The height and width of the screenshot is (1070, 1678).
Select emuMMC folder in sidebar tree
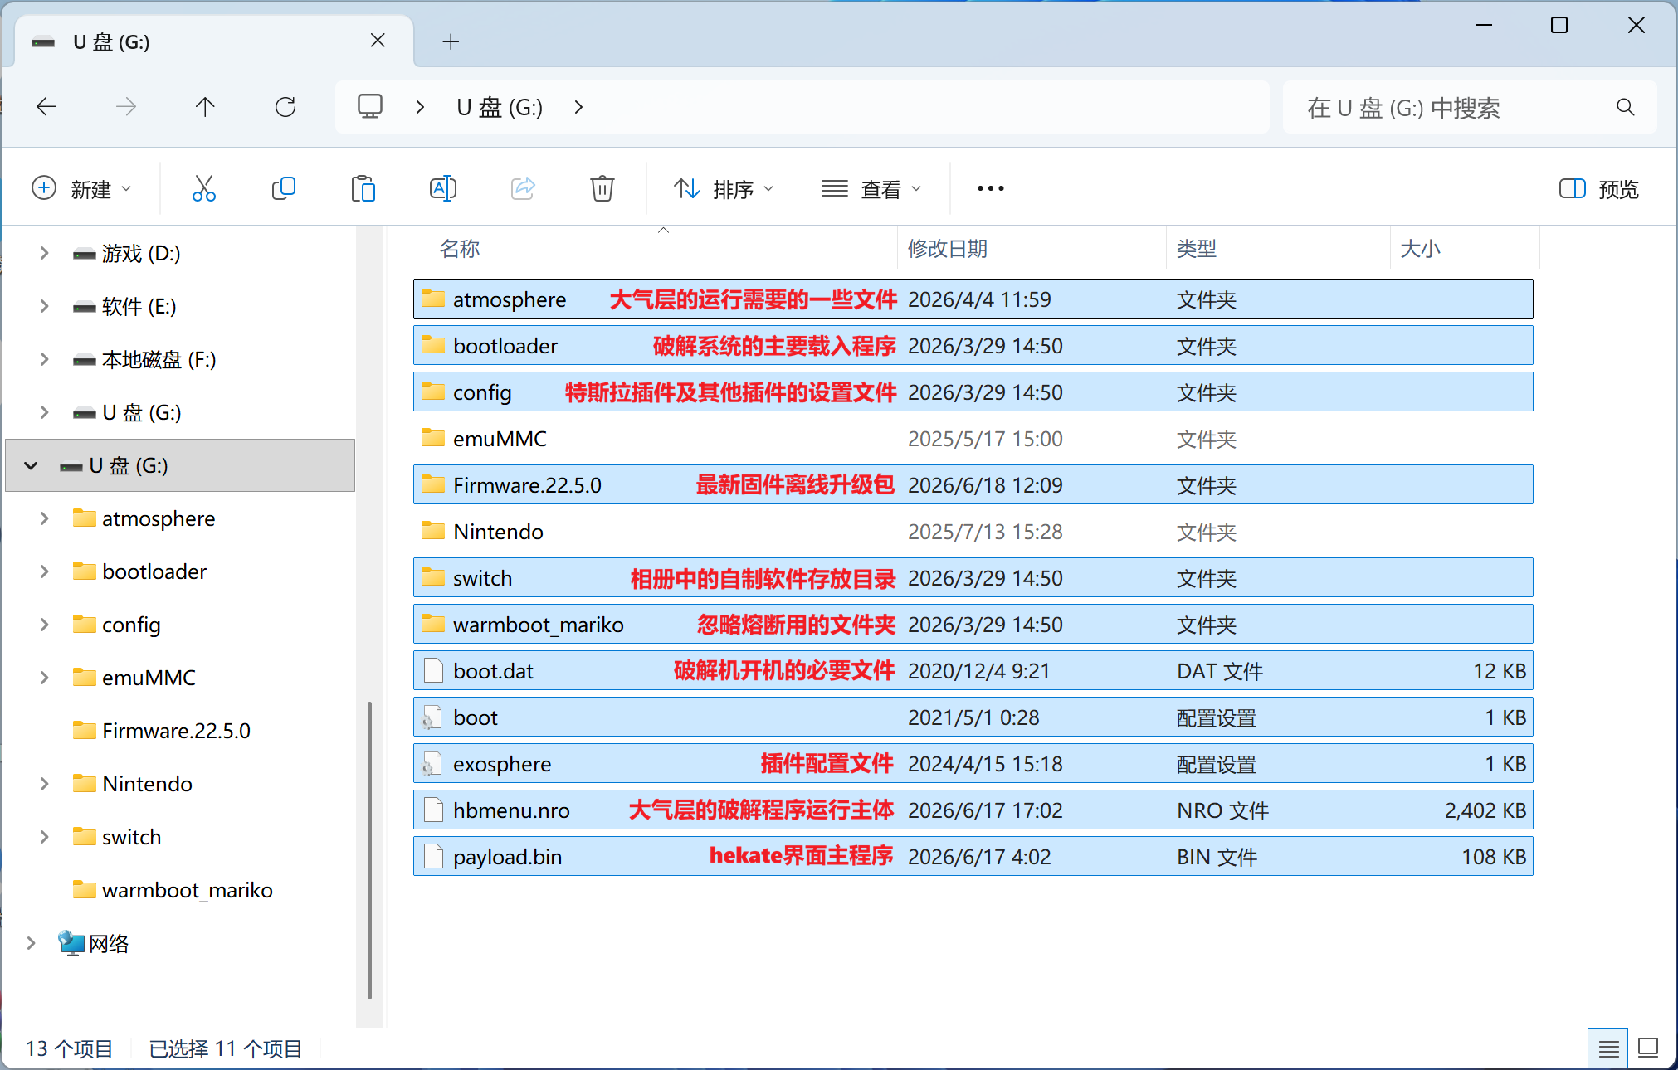click(x=149, y=678)
